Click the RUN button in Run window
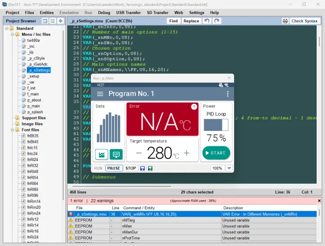The height and width of the screenshot is (246, 325). pos(98,168)
